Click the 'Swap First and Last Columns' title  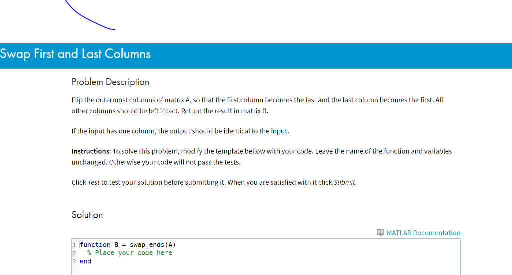point(75,54)
